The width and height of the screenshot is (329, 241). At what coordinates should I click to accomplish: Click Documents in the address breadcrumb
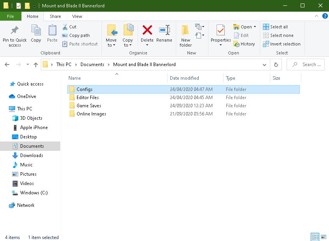(x=92, y=65)
